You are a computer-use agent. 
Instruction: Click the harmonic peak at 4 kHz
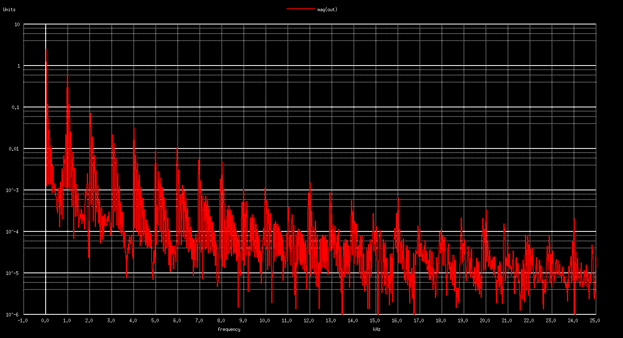134,129
